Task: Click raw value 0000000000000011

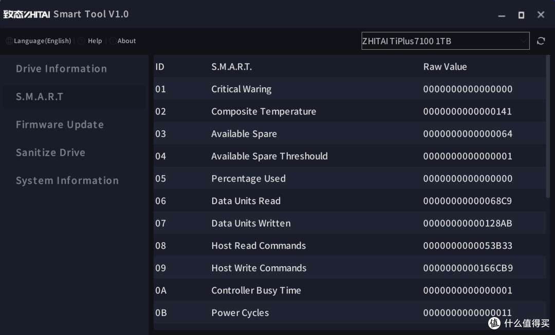Action: point(468,313)
